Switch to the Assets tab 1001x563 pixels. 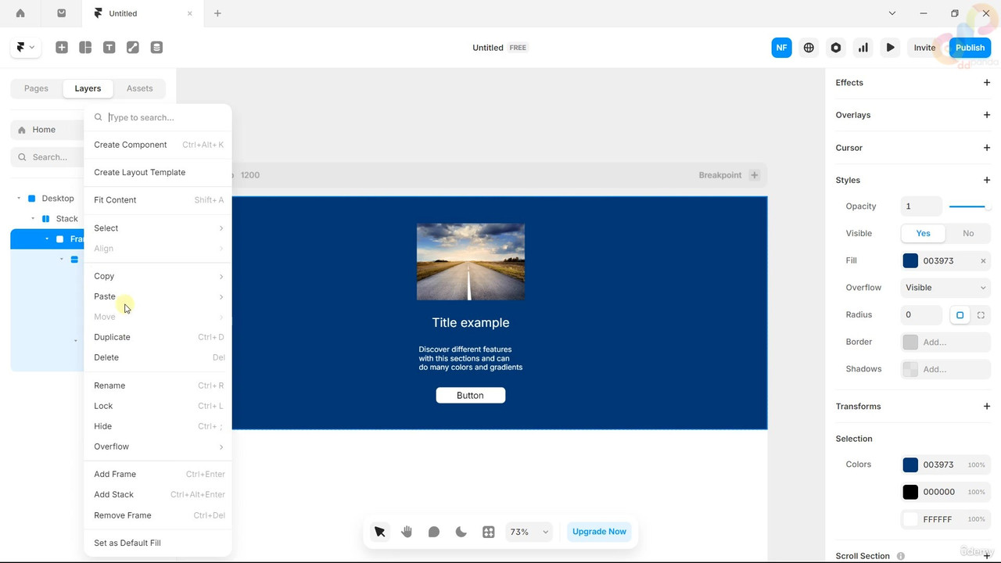(140, 88)
